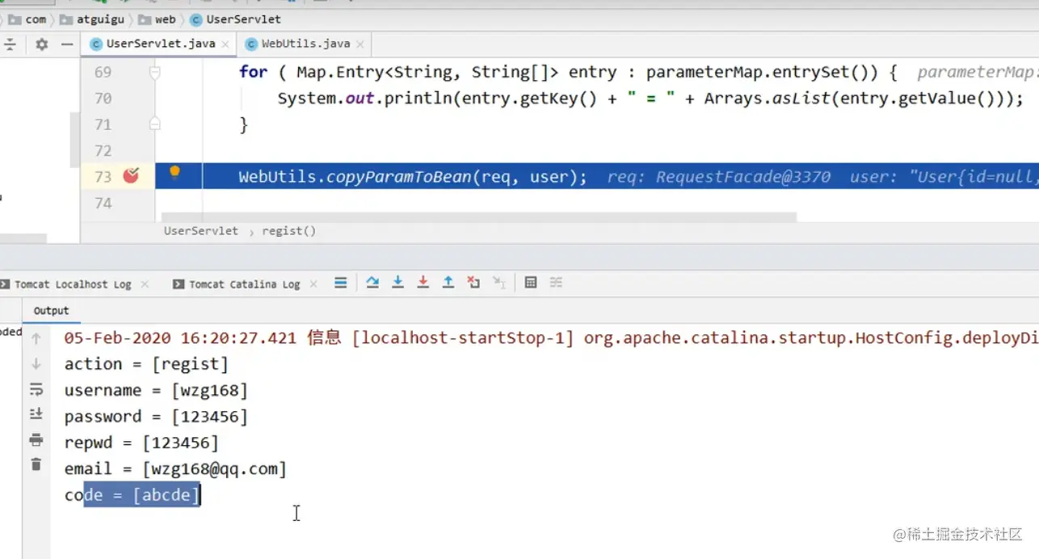The width and height of the screenshot is (1039, 559).
Task: Close the UserServlet.java tab
Action: click(225, 44)
